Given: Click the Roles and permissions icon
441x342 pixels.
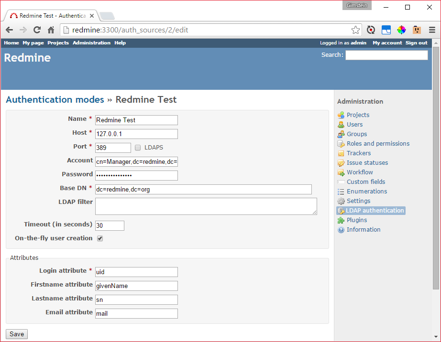Looking at the screenshot, I should click(x=341, y=144).
